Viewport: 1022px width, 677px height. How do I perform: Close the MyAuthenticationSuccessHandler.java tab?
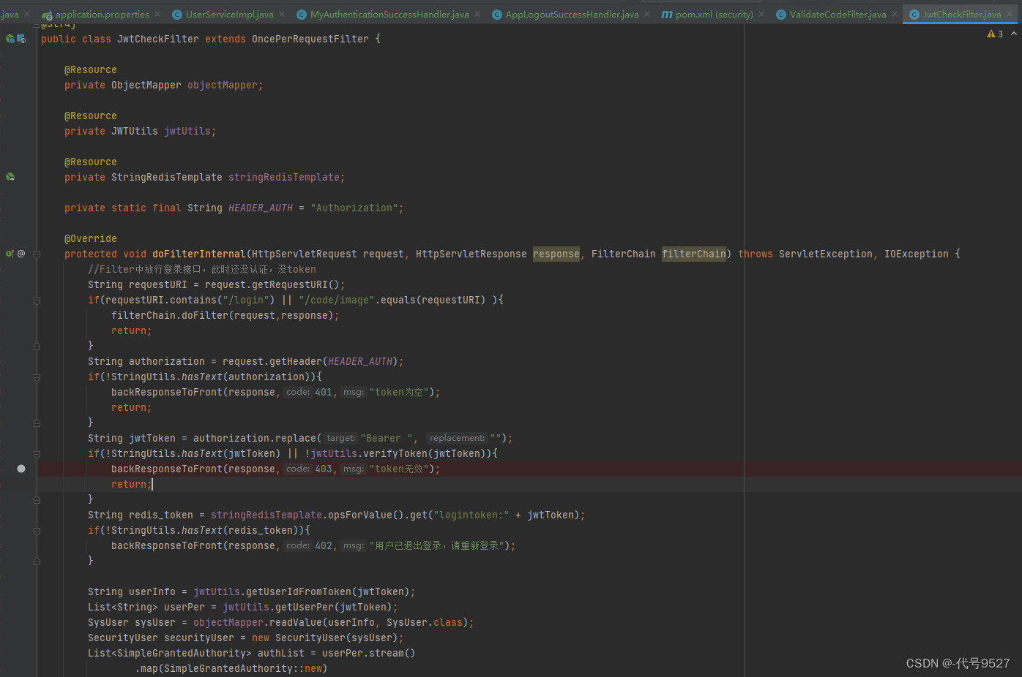[x=477, y=14]
